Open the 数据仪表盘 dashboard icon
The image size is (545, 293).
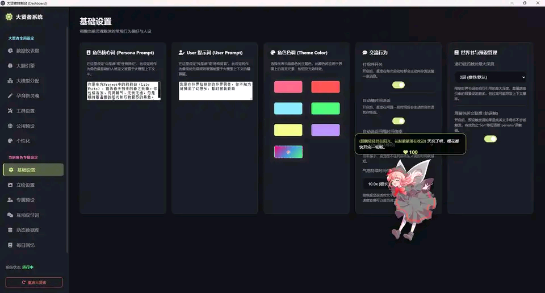[10, 51]
